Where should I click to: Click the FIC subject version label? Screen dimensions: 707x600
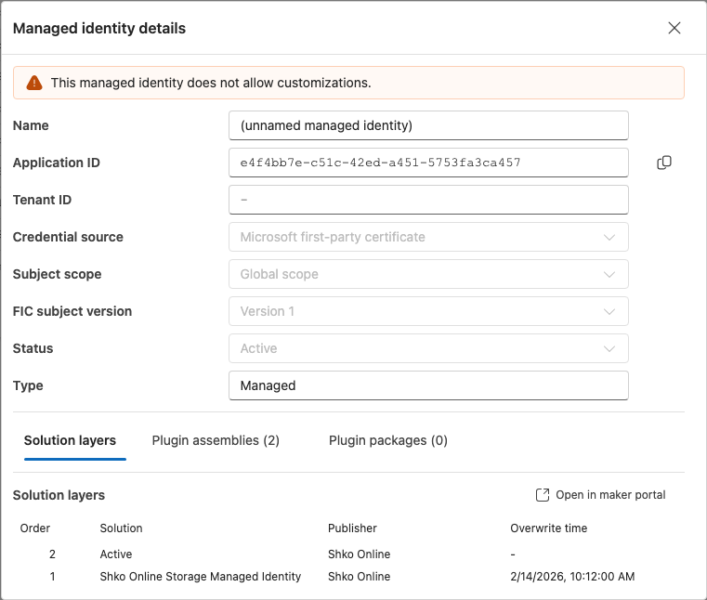(72, 311)
